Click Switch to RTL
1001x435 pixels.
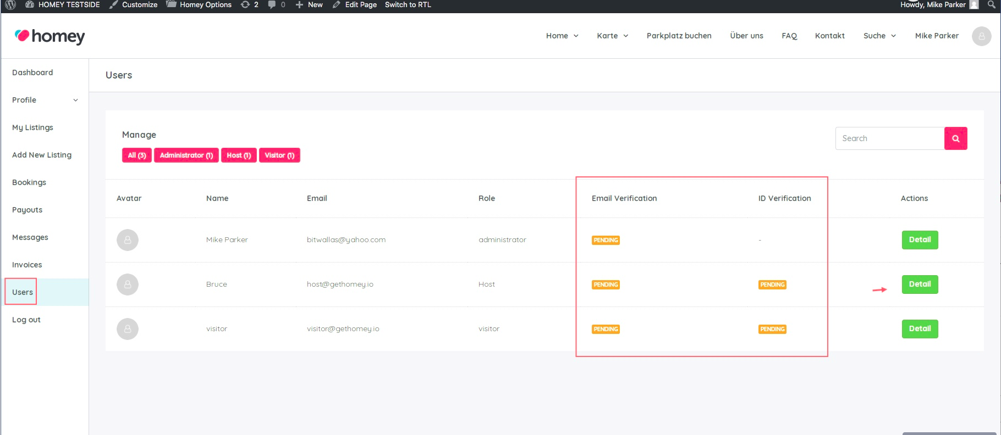(408, 5)
